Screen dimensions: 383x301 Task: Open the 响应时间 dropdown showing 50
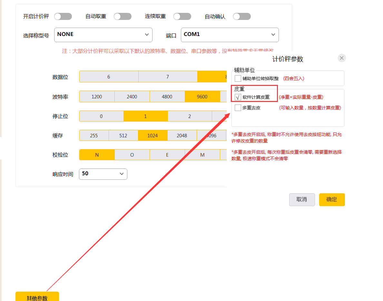tap(103, 174)
